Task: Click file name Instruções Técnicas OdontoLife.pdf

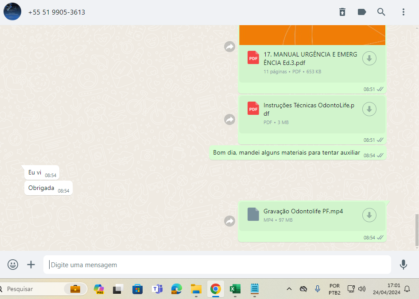Action: 309,109
